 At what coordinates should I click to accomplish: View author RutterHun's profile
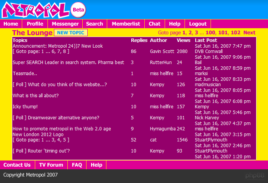(x=161, y=63)
